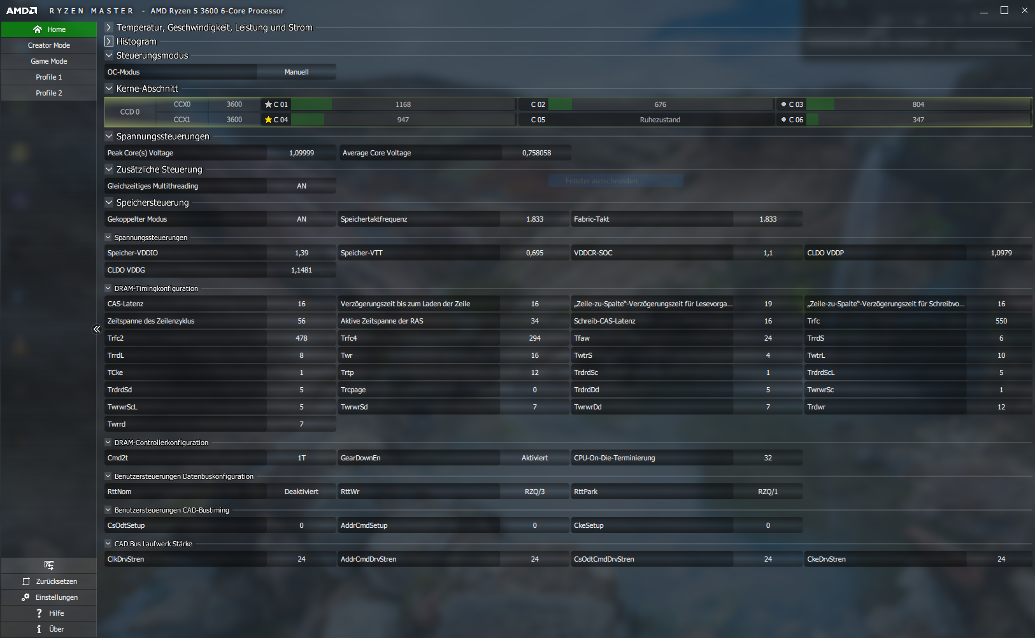Collapse Benutzersteuerungen CAD-Bustiming subsection
The image size is (1035, 638).
click(108, 510)
